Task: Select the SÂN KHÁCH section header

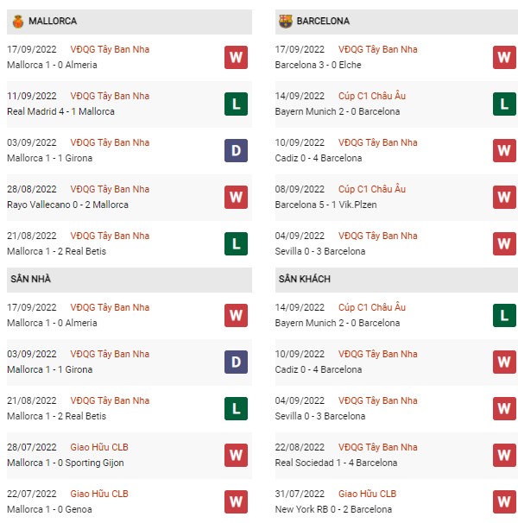Action: [x=396, y=280]
